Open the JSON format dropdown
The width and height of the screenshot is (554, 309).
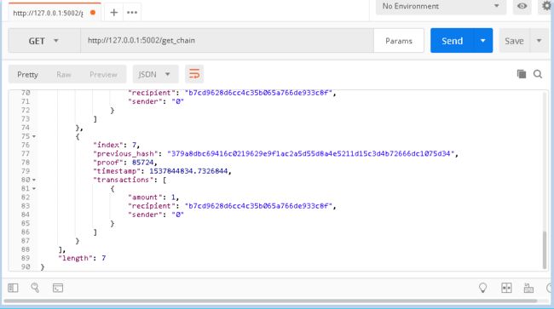pos(155,74)
